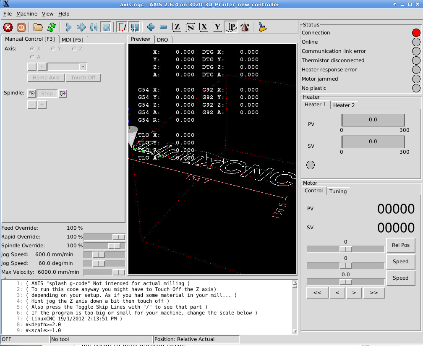
Task: Open the jog increment dropdown
Action: tap(83, 67)
